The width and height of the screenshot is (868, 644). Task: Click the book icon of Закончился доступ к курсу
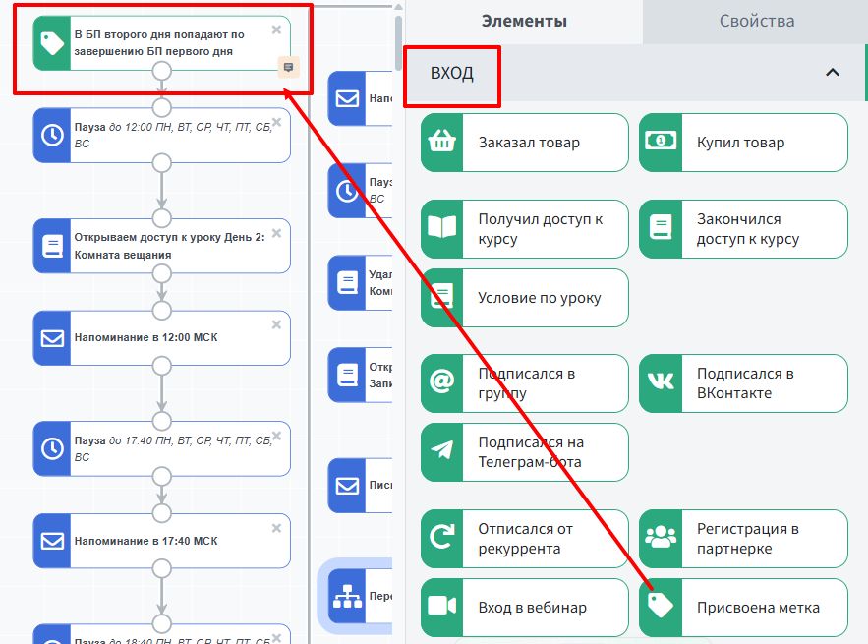[661, 227]
